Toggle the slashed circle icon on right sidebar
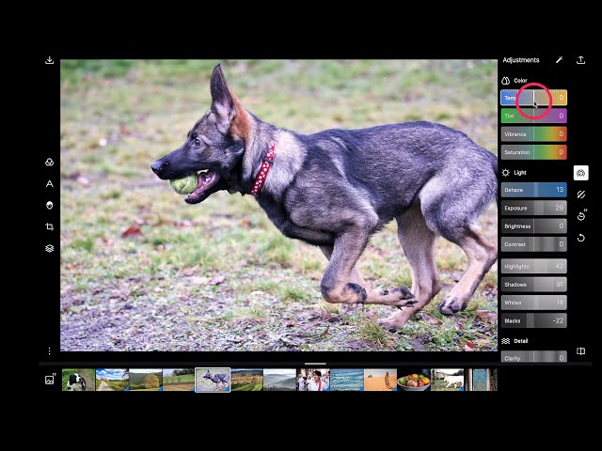Image resolution: width=602 pixels, height=451 pixels. [x=581, y=194]
